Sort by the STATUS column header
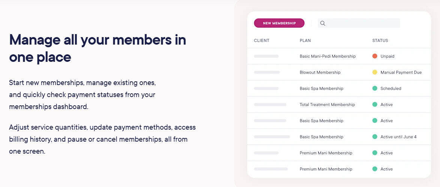Viewport: 440px width, 187px height. pyautogui.click(x=380, y=40)
